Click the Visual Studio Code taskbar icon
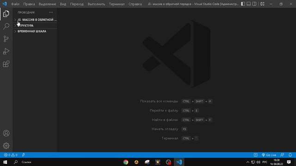Screen dimensions: 296x166 [x=179, y=162]
